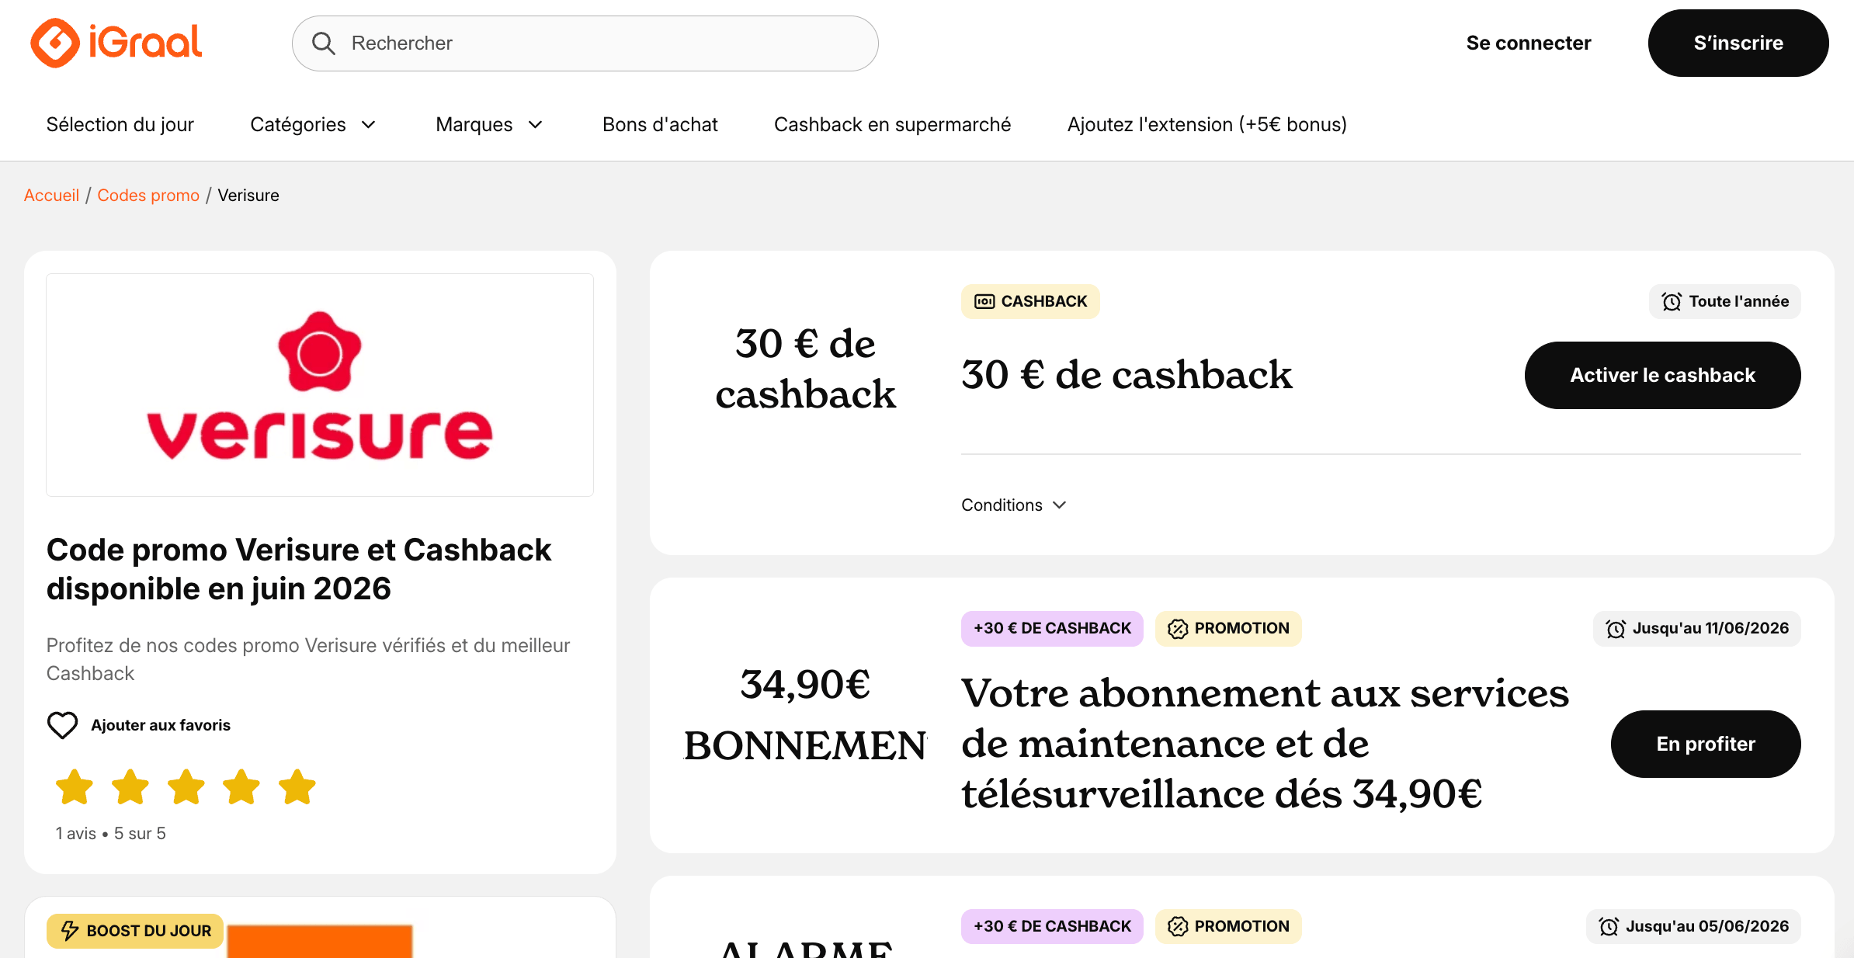The image size is (1854, 958).
Task: Select the fifth rating star
Action: pos(297,787)
